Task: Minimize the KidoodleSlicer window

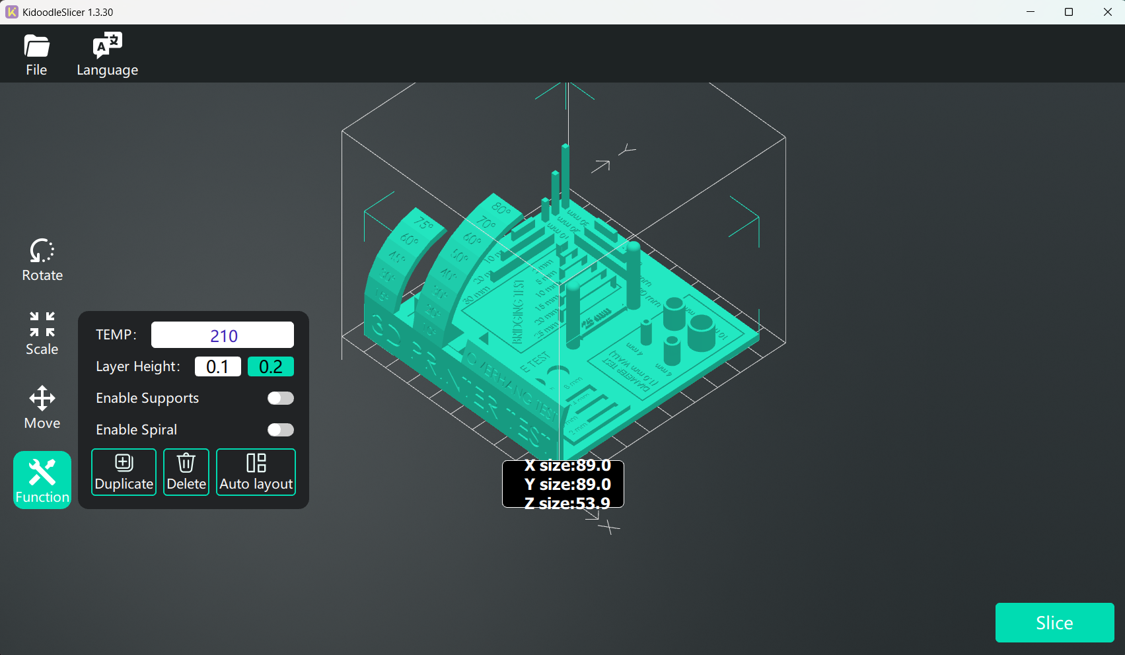Action: pos(1031,12)
